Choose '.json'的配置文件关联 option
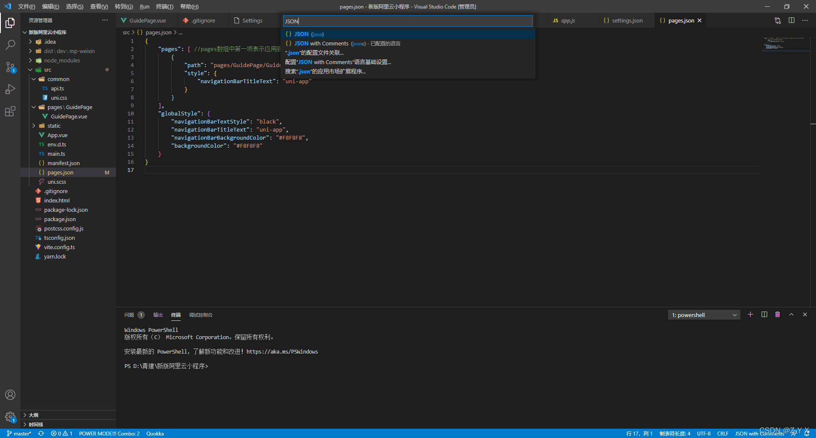816x438 pixels. [408, 53]
